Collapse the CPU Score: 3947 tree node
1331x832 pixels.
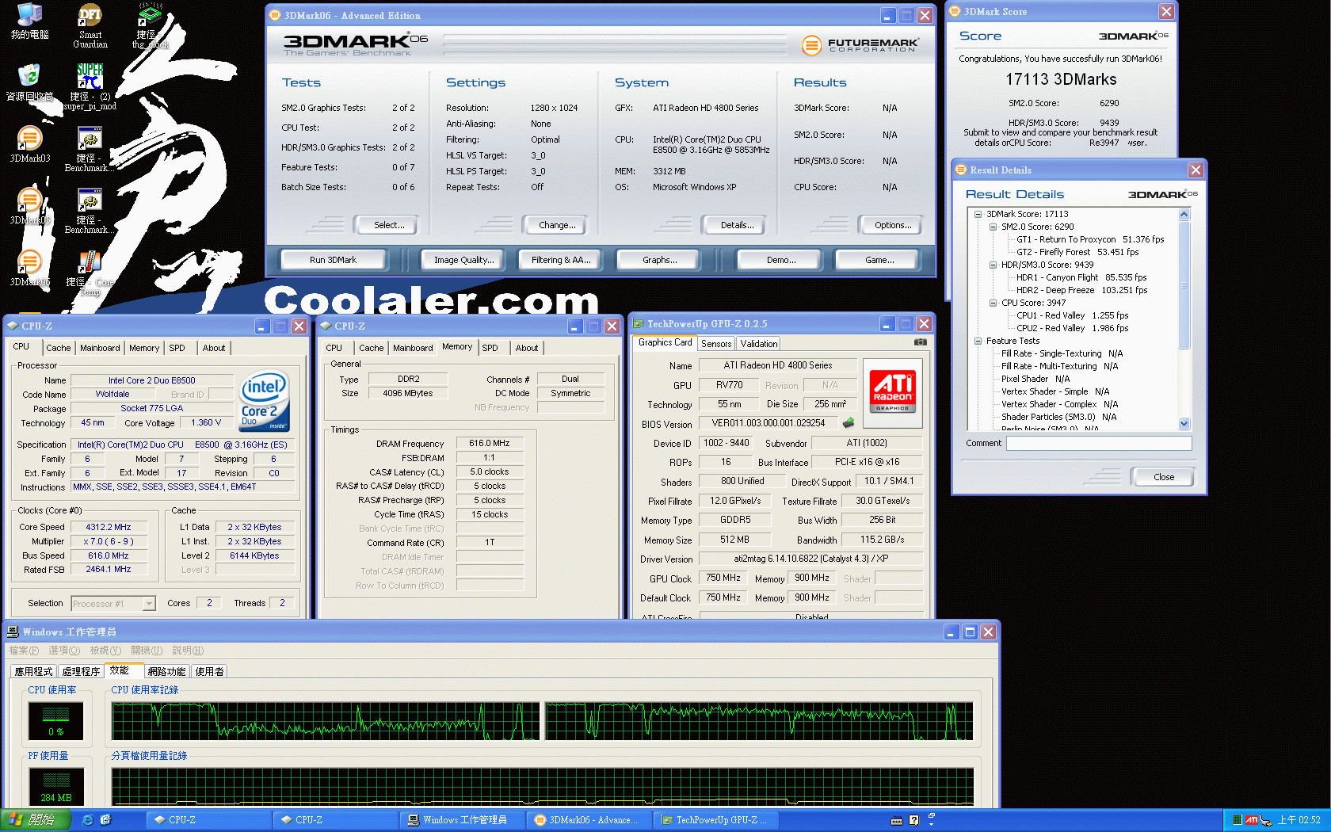coord(993,303)
